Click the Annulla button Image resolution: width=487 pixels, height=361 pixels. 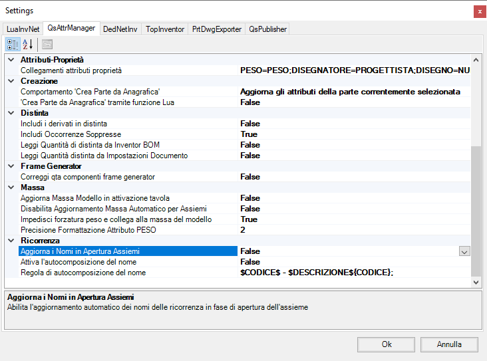pyautogui.click(x=449, y=344)
